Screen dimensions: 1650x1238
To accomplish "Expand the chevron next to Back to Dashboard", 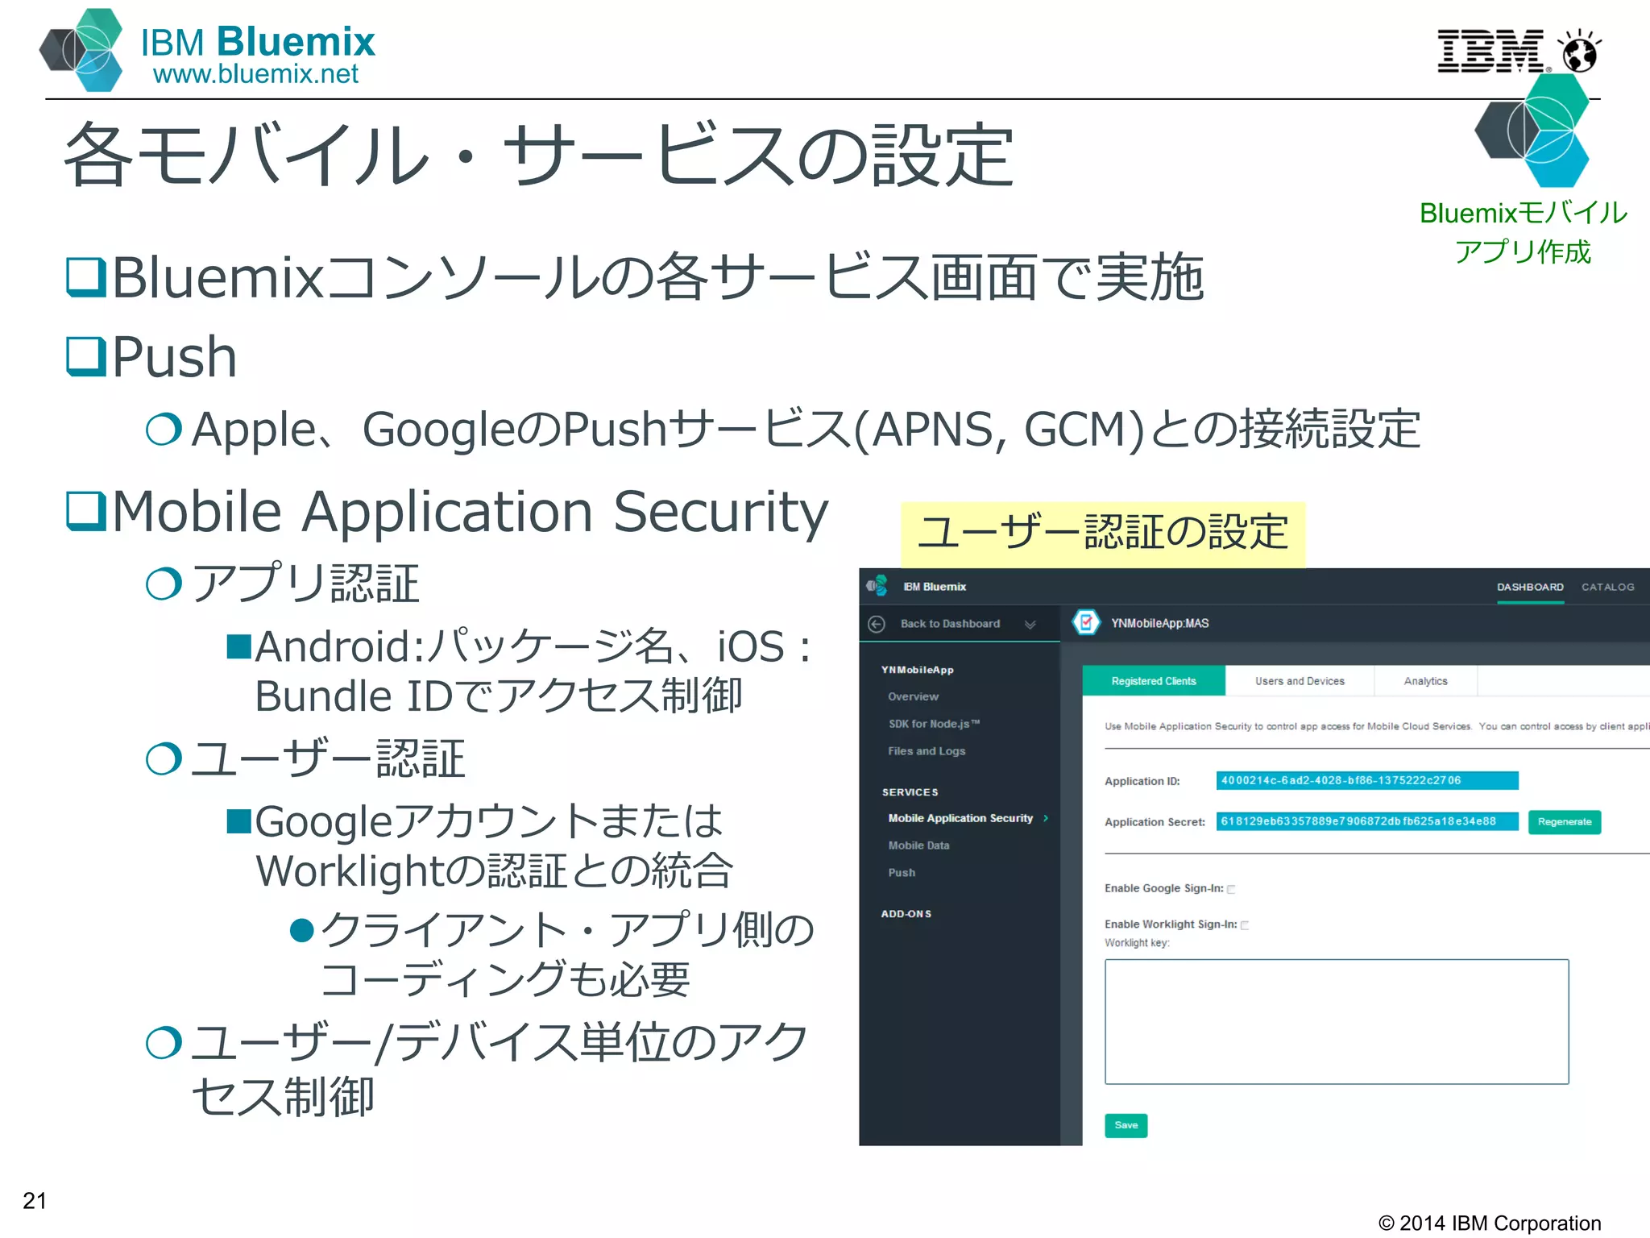I will pos(1030,625).
